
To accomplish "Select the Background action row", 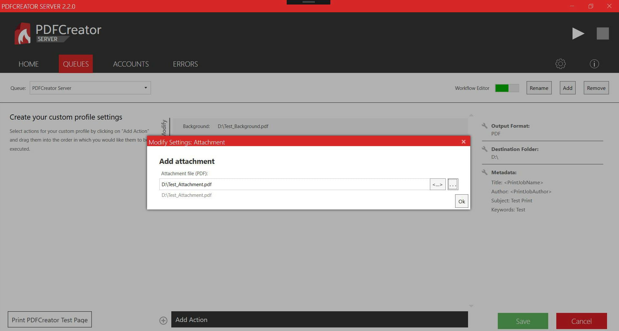I will 320,126.
